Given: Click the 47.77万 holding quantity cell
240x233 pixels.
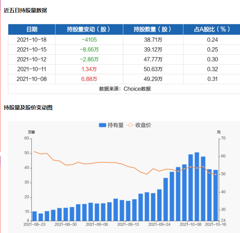Looking at the screenshot, I should tap(153, 60).
